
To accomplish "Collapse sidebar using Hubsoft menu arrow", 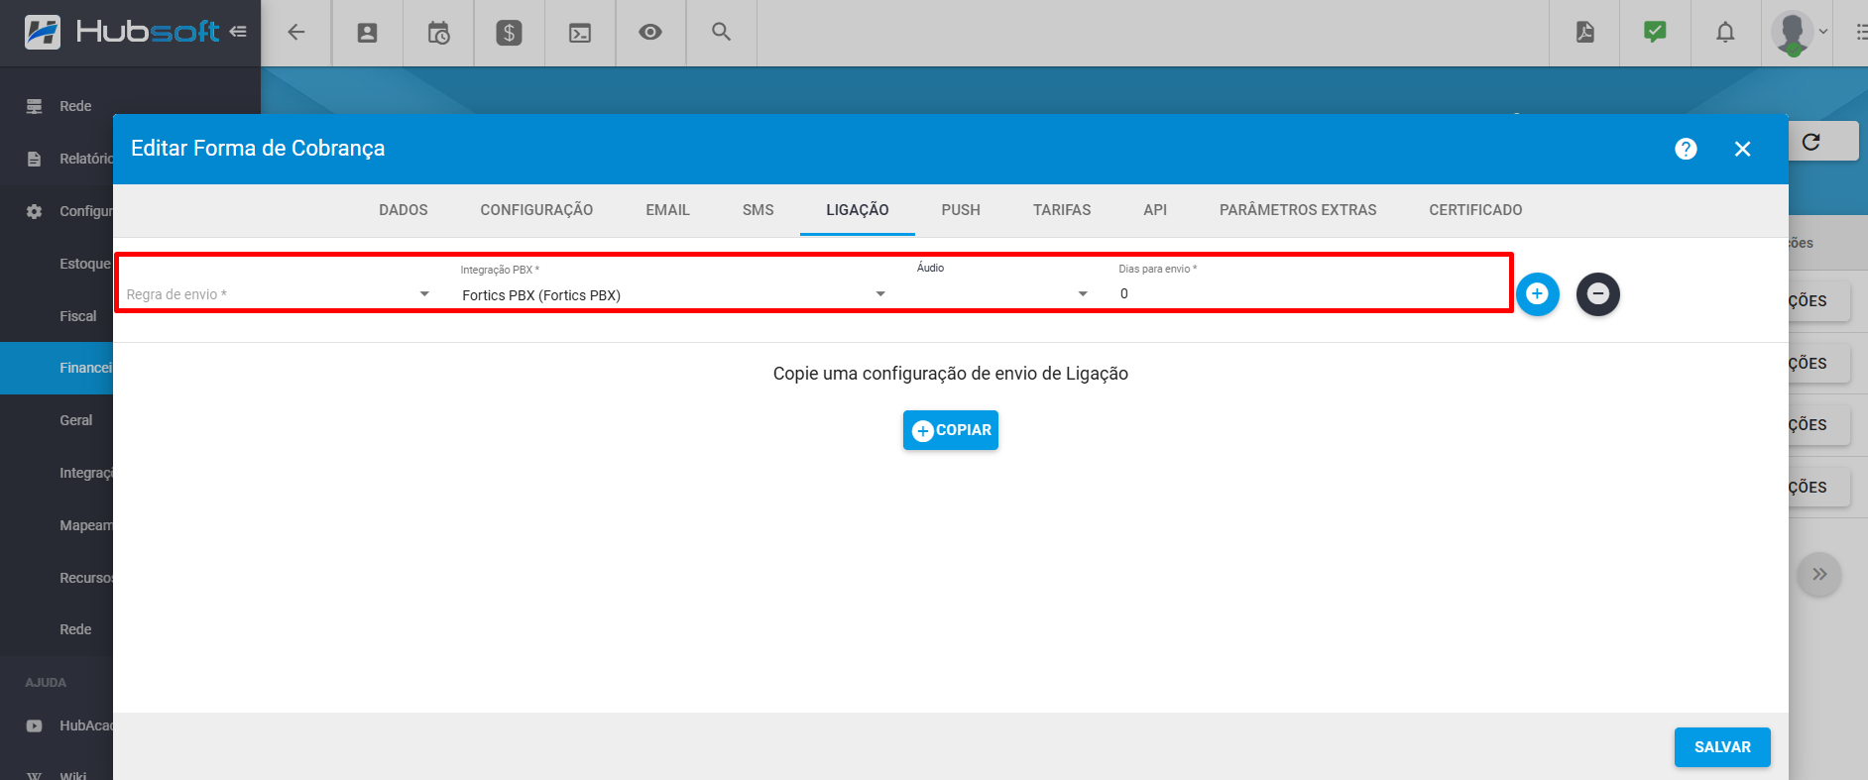I will pos(238,32).
